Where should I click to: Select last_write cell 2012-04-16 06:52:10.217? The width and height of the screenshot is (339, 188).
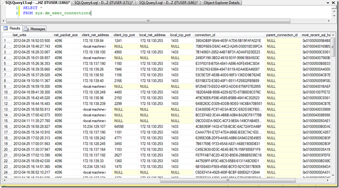(32, 172)
